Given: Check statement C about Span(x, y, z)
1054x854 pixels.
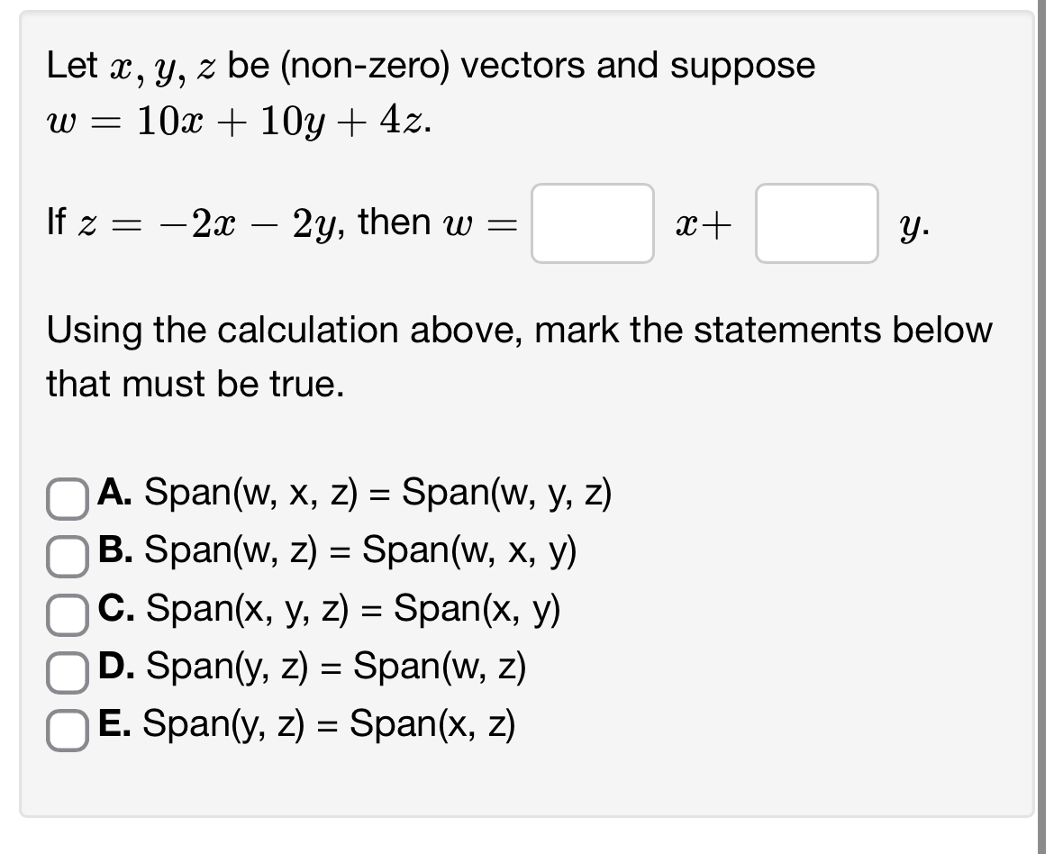Looking at the screenshot, I should click(x=66, y=613).
